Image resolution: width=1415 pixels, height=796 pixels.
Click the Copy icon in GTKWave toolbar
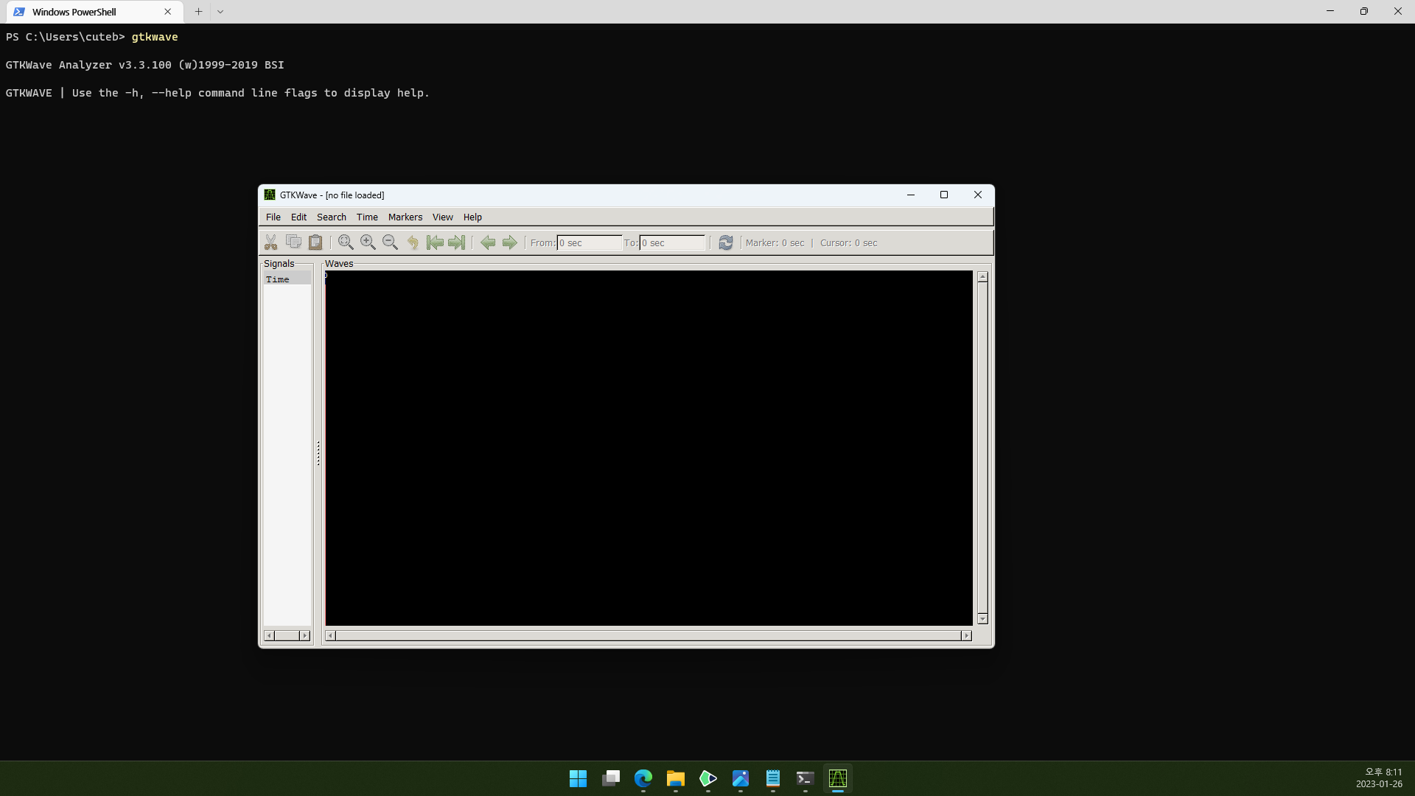(x=293, y=242)
